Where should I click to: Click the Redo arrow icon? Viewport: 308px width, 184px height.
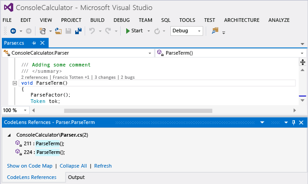(108, 31)
